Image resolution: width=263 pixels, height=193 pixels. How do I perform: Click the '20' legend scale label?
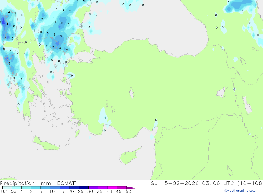(71, 191)
